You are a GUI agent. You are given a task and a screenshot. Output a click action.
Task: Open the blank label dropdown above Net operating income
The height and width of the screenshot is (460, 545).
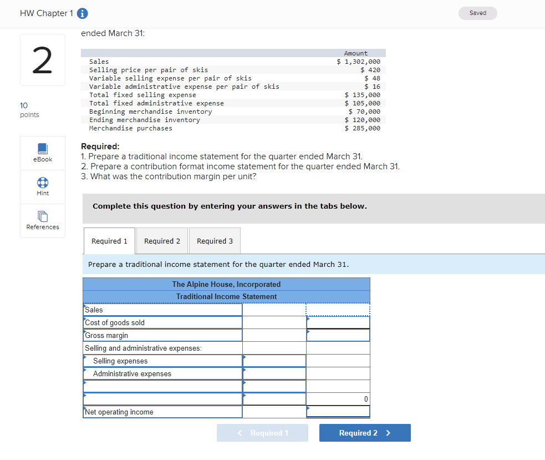coord(162,399)
